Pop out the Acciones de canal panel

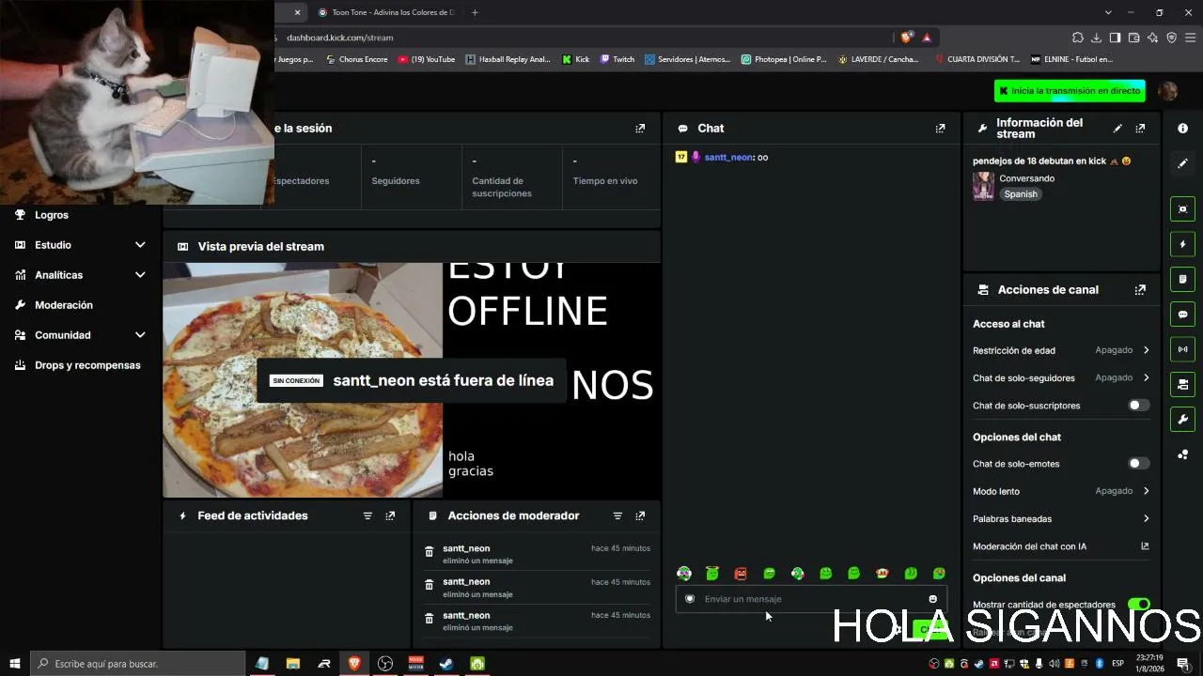click(1140, 290)
